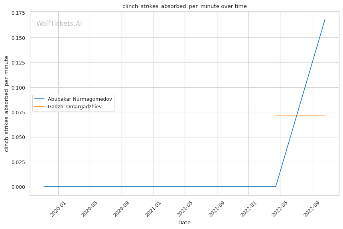Screen dimensions: 343x229
Task: Click the 2020-01 x-axis tick label
Action: [x=58, y=209]
